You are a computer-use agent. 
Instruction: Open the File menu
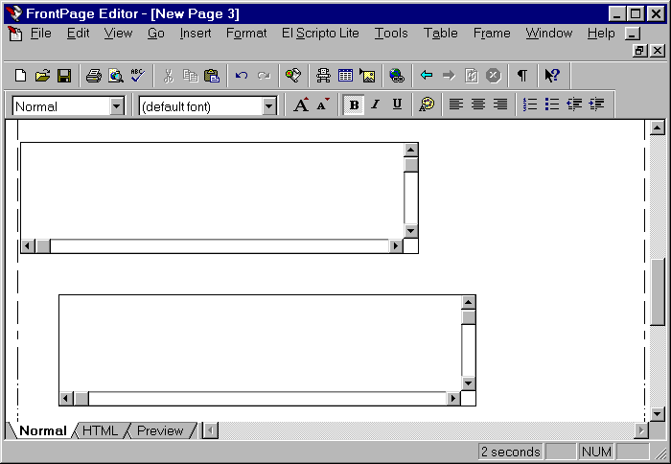coord(40,33)
